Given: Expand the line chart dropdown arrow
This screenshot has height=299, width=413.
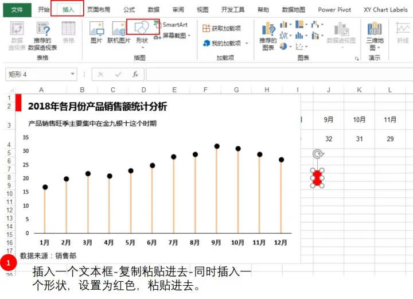Looking at the screenshot, I should 290,36.
